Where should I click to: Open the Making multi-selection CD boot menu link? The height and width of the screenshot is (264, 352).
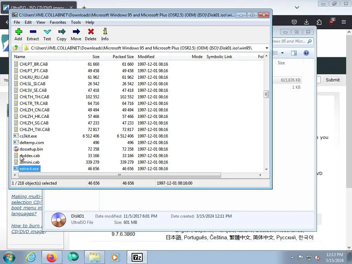pos(26,205)
